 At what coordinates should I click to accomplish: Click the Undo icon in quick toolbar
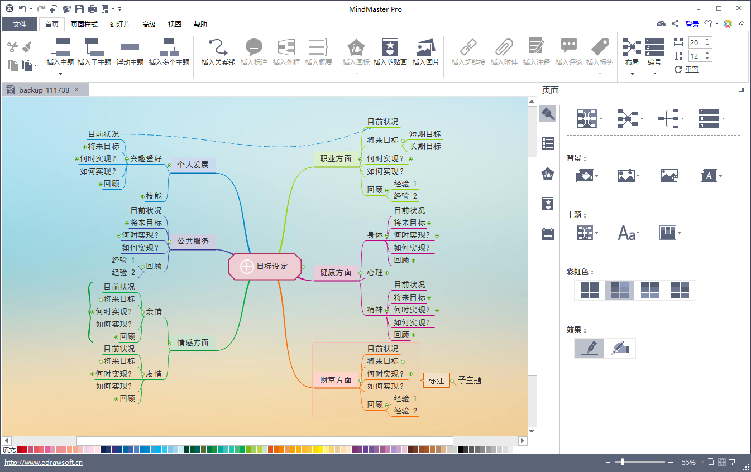(22, 9)
